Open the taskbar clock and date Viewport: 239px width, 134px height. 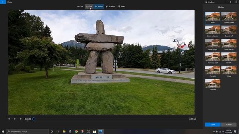[x=228, y=131]
